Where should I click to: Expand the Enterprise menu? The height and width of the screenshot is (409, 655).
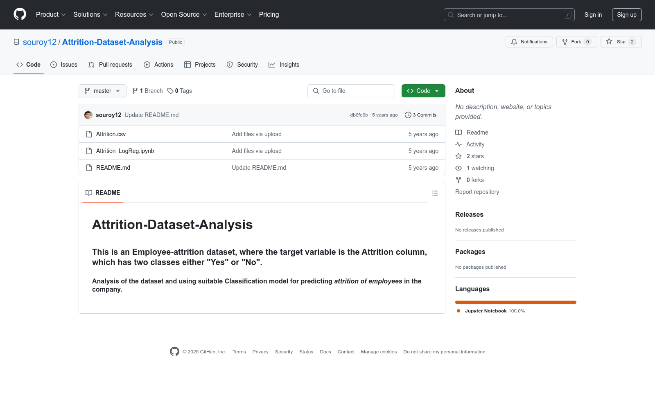pos(233,14)
